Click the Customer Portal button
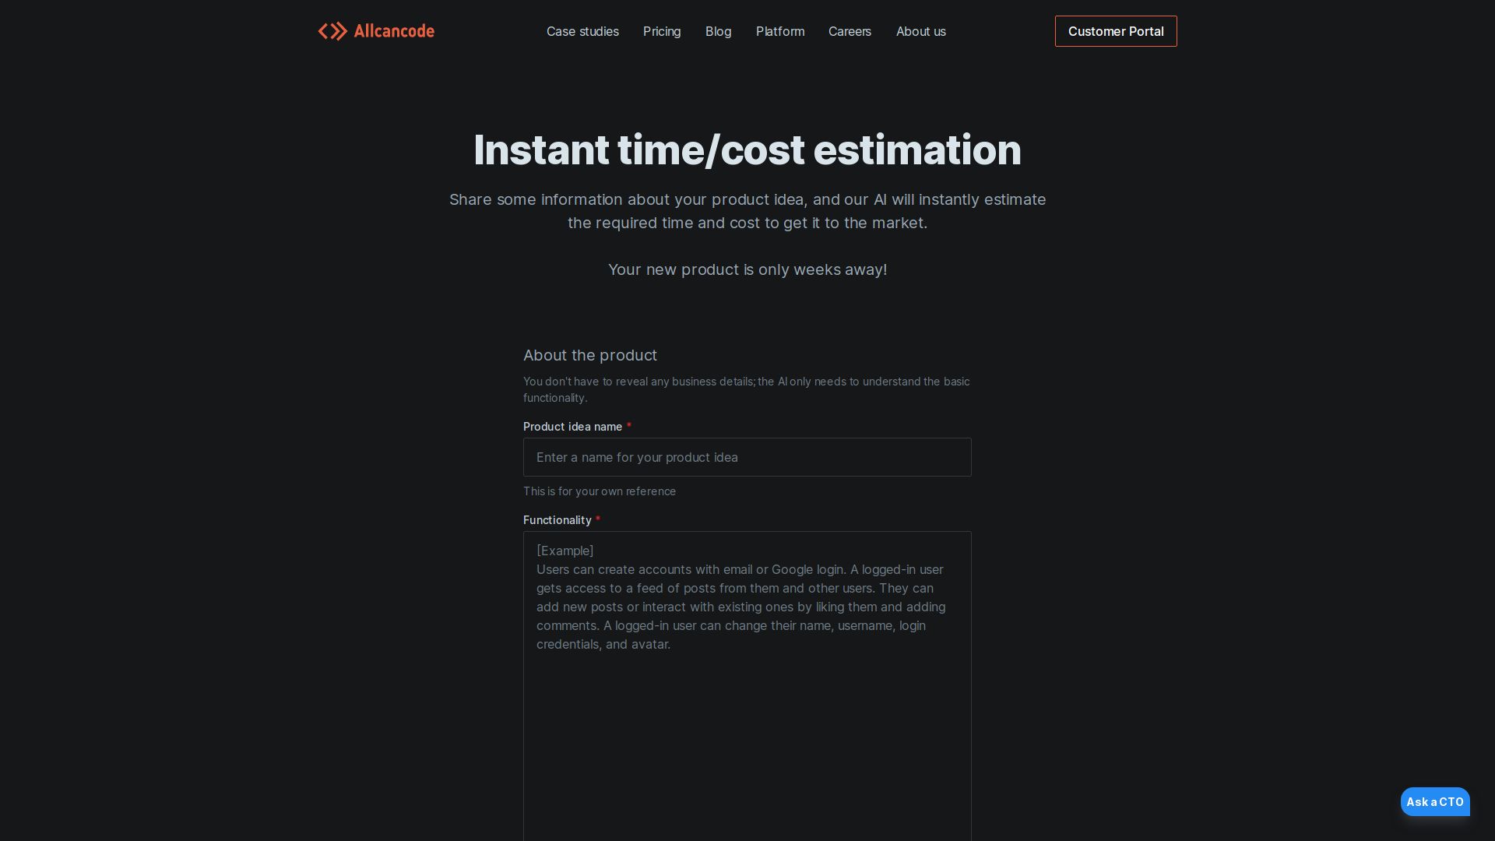The width and height of the screenshot is (1495, 841). pyautogui.click(x=1116, y=31)
